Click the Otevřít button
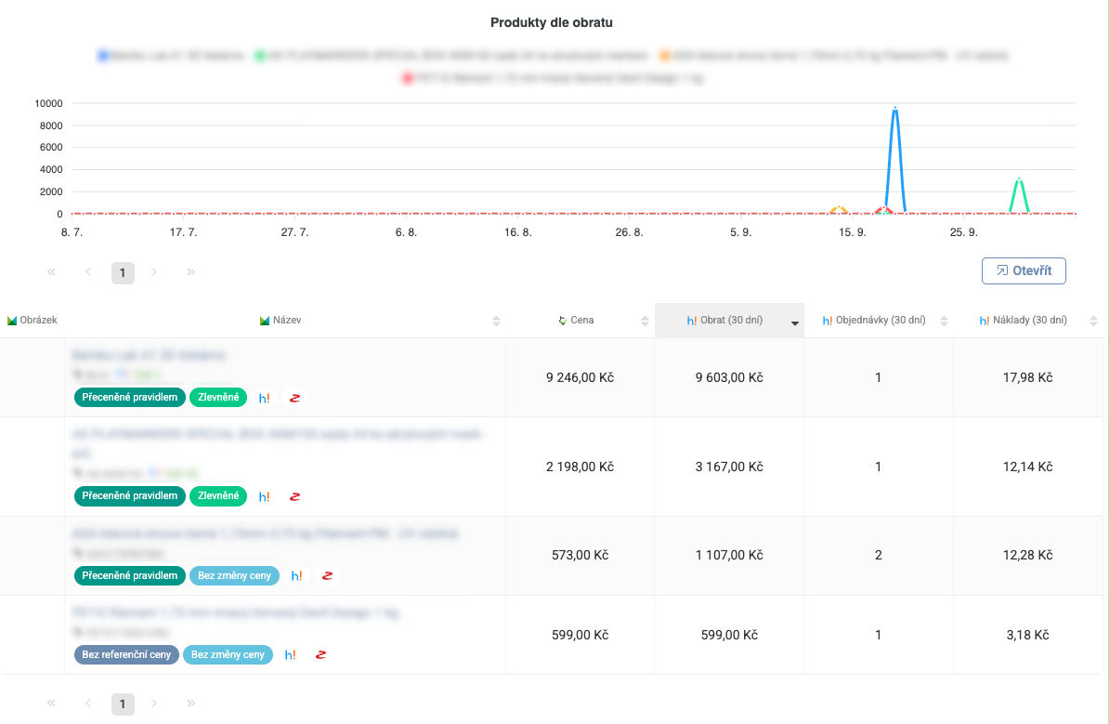This screenshot has height=724, width=1109. click(1023, 270)
